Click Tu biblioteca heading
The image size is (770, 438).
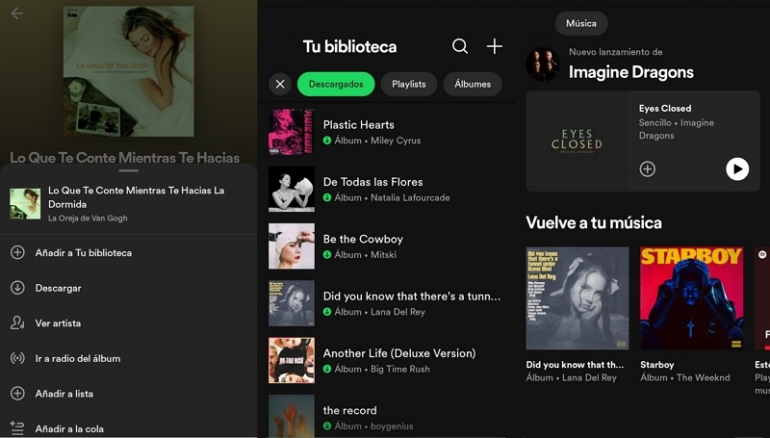click(x=349, y=46)
